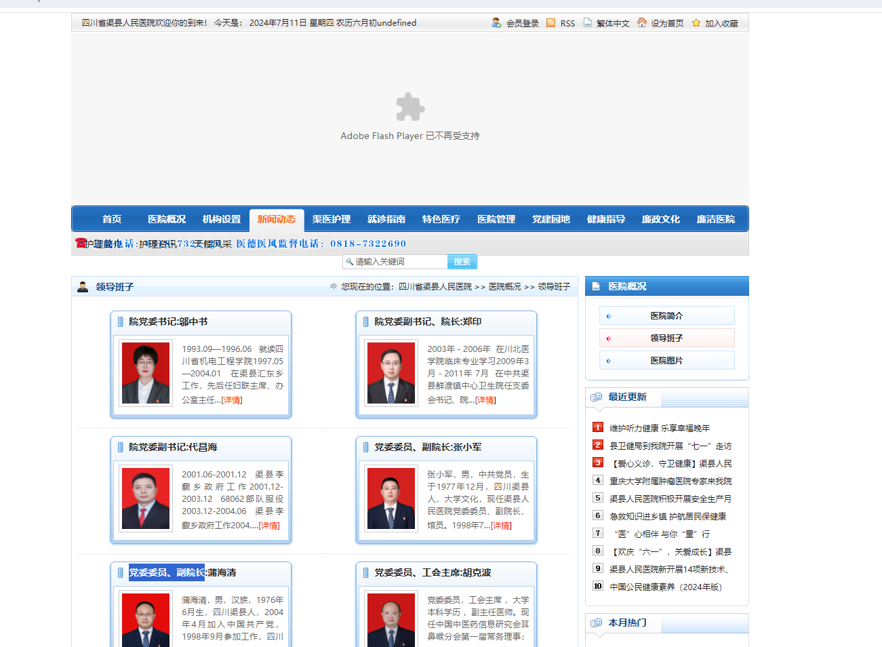Click the 设为首页 link
The width and height of the screenshot is (882, 647).
tap(667, 23)
